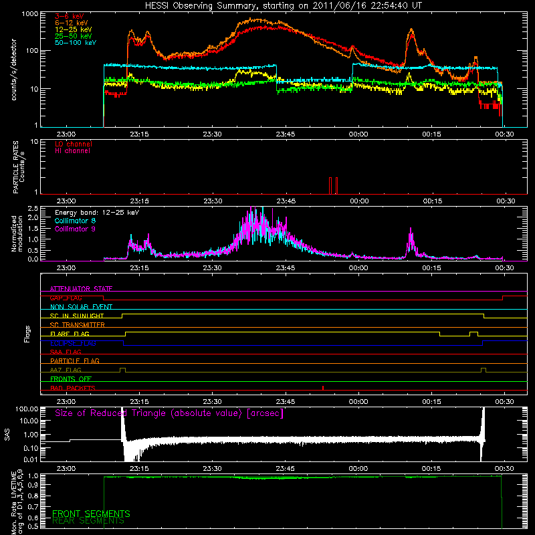Click the 100.00 tick on SAS axis

click(x=27, y=409)
